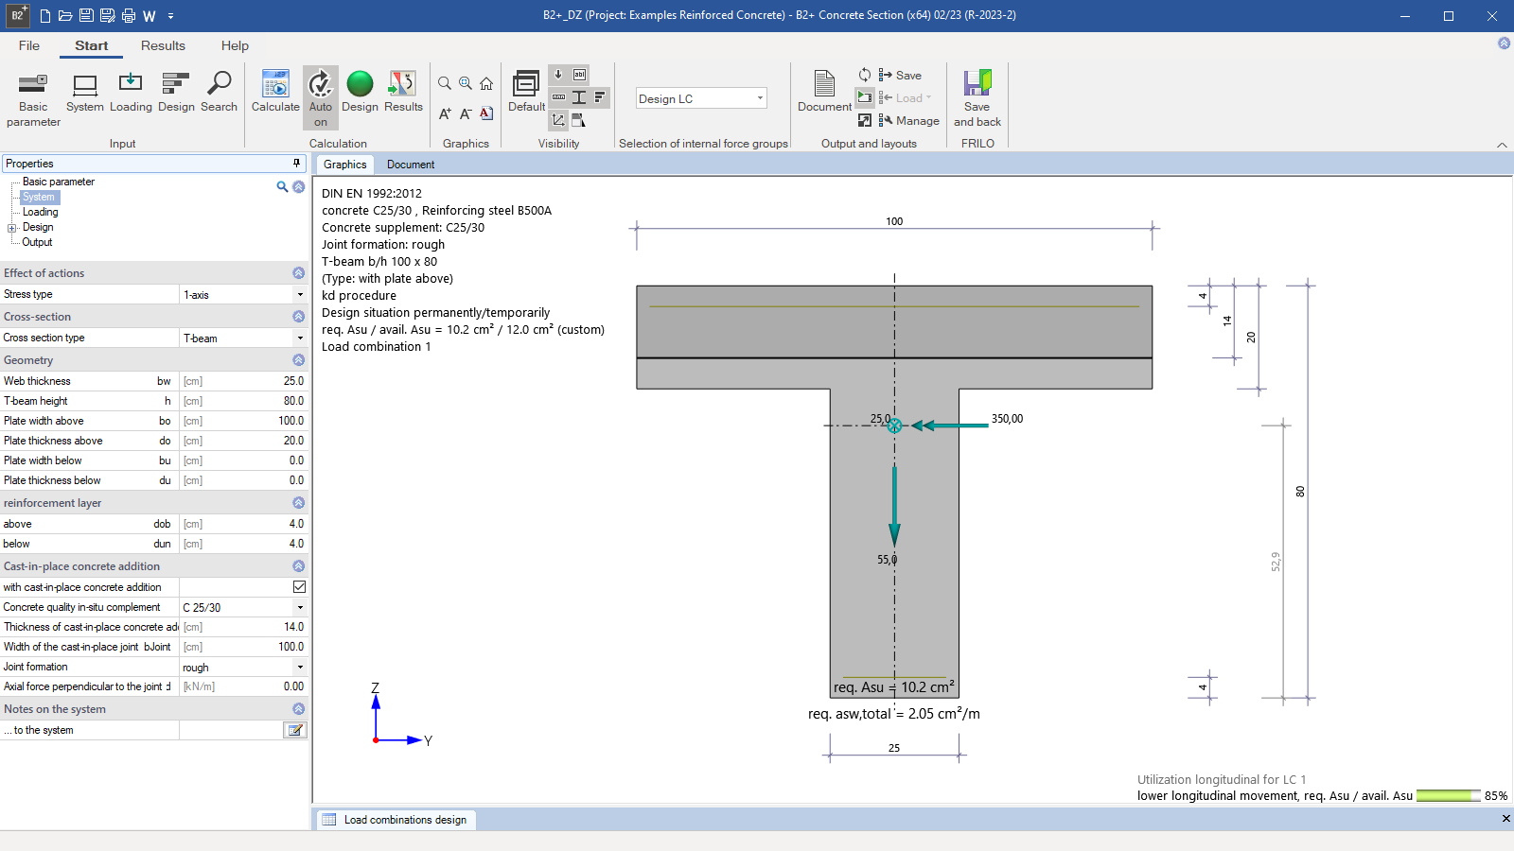Select Basic parameter in properties tree
Screen dimensions: 1514x851
tap(59, 182)
